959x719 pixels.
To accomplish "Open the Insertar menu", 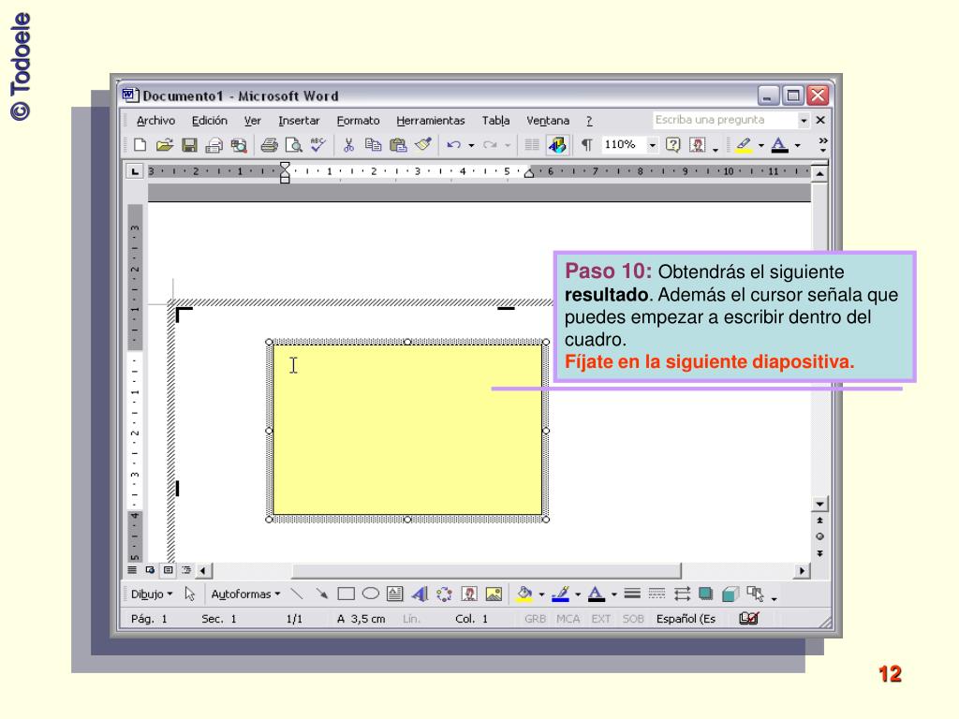I will (299, 121).
